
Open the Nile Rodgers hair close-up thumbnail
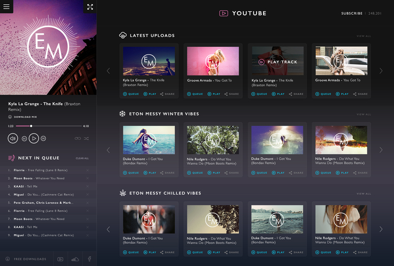tap(341, 219)
